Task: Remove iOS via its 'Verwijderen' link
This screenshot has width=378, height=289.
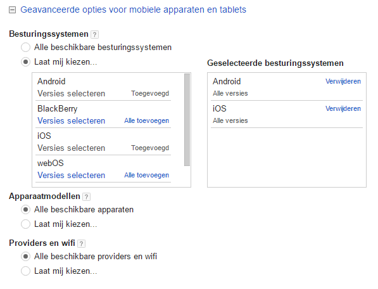Action: (343, 108)
